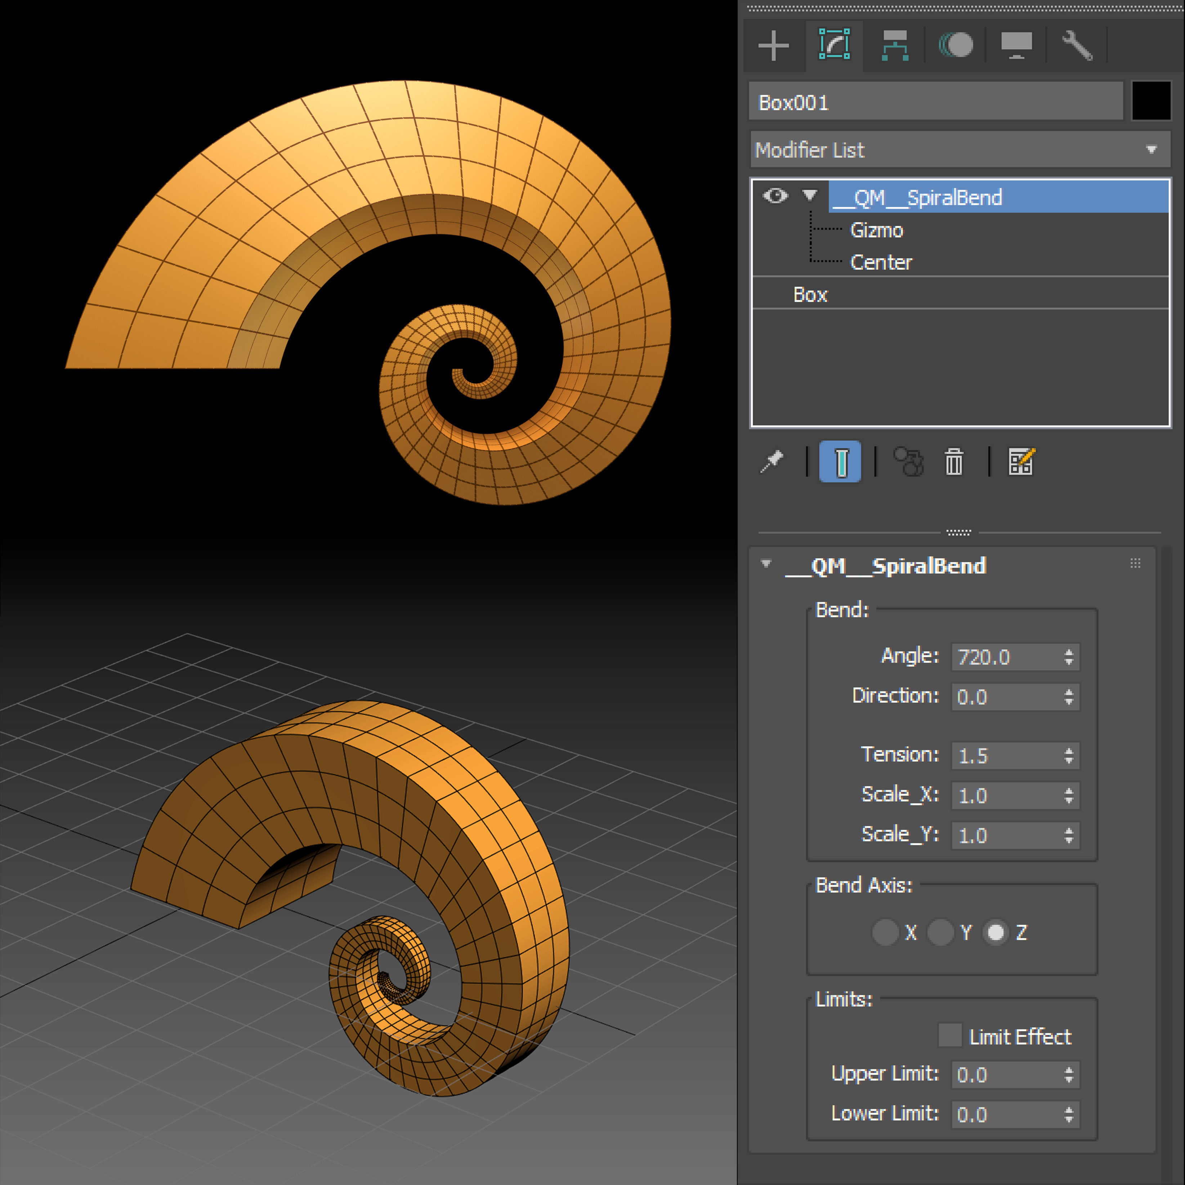The height and width of the screenshot is (1185, 1185).
Task: Open the Create panel plus icon
Action: [773, 46]
